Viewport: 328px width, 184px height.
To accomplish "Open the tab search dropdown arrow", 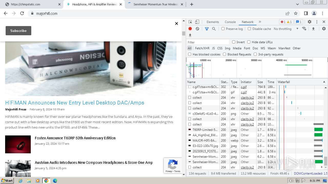I will (298, 4).
